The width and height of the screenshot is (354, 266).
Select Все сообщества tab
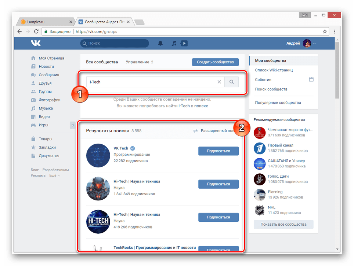tap(102, 62)
